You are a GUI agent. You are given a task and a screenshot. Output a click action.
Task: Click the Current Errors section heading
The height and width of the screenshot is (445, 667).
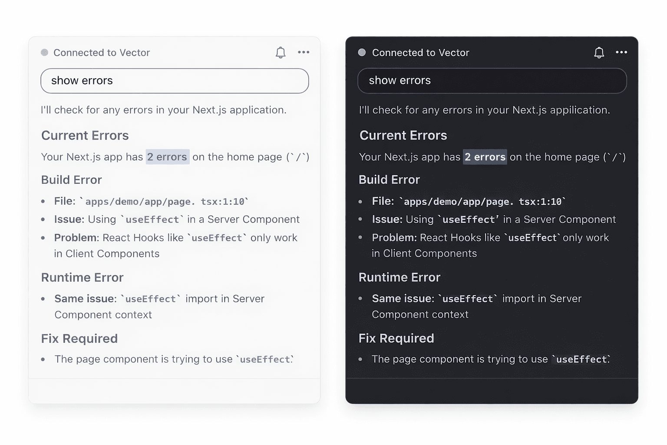(x=85, y=135)
